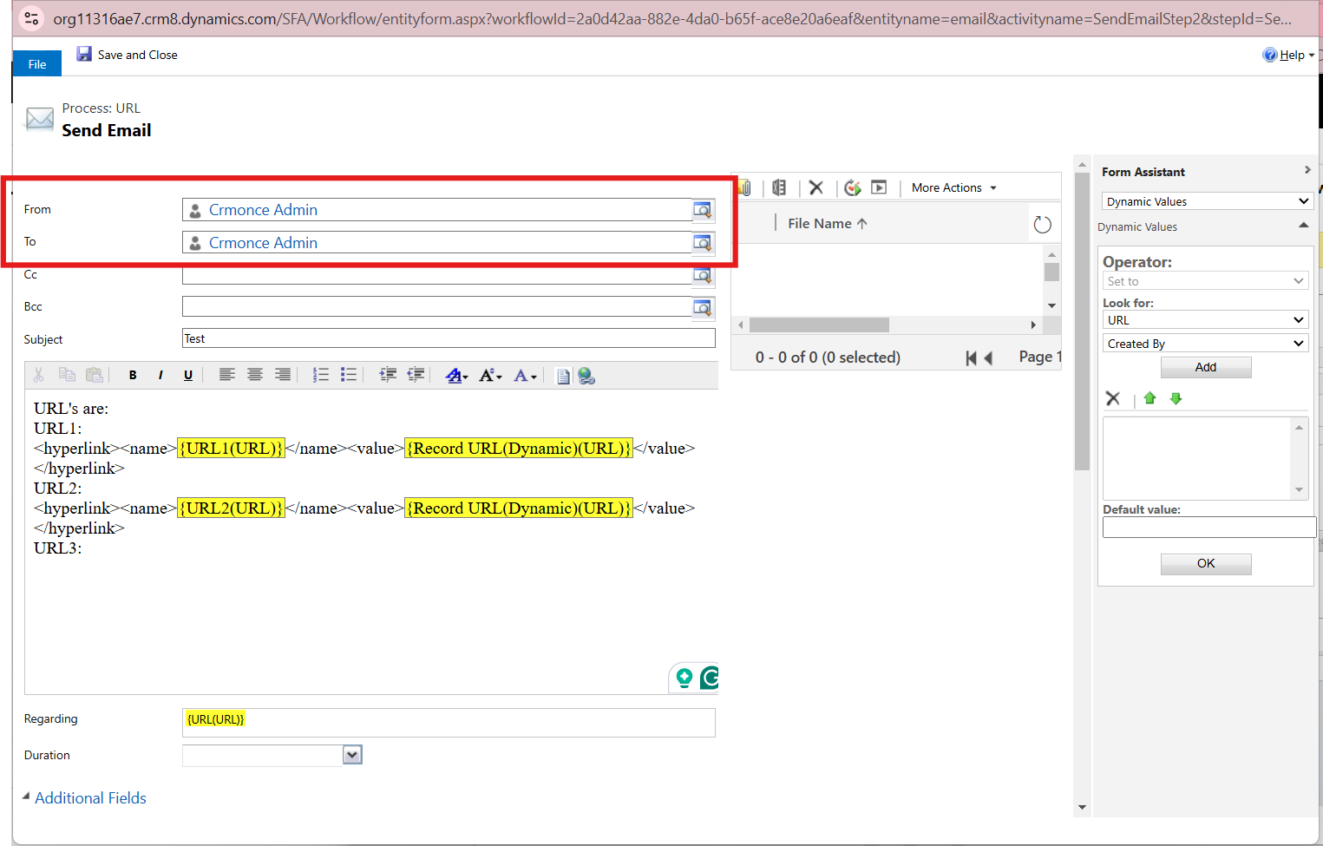Image resolution: width=1323 pixels, height=846 pixels.
Task: Open the Operator Set to dropdown
Action: pyautogui.click(x=1206, y=281)
